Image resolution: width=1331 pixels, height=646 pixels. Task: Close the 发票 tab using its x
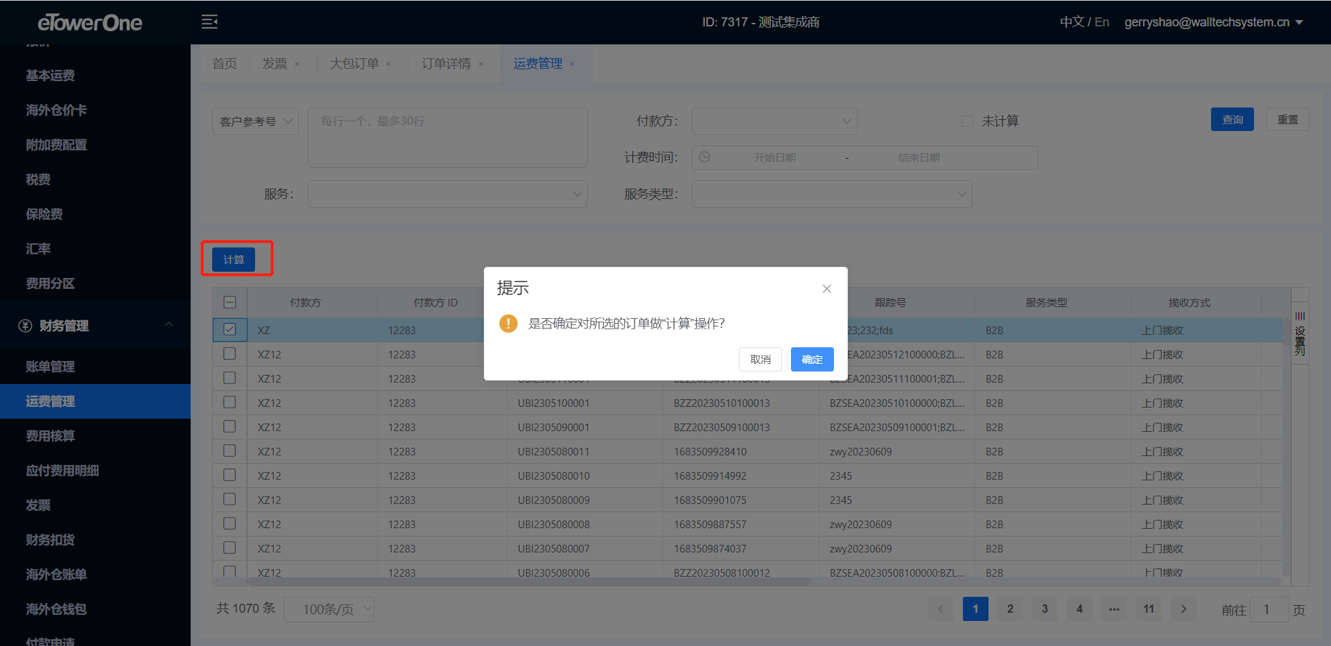(x=297, y=64)
